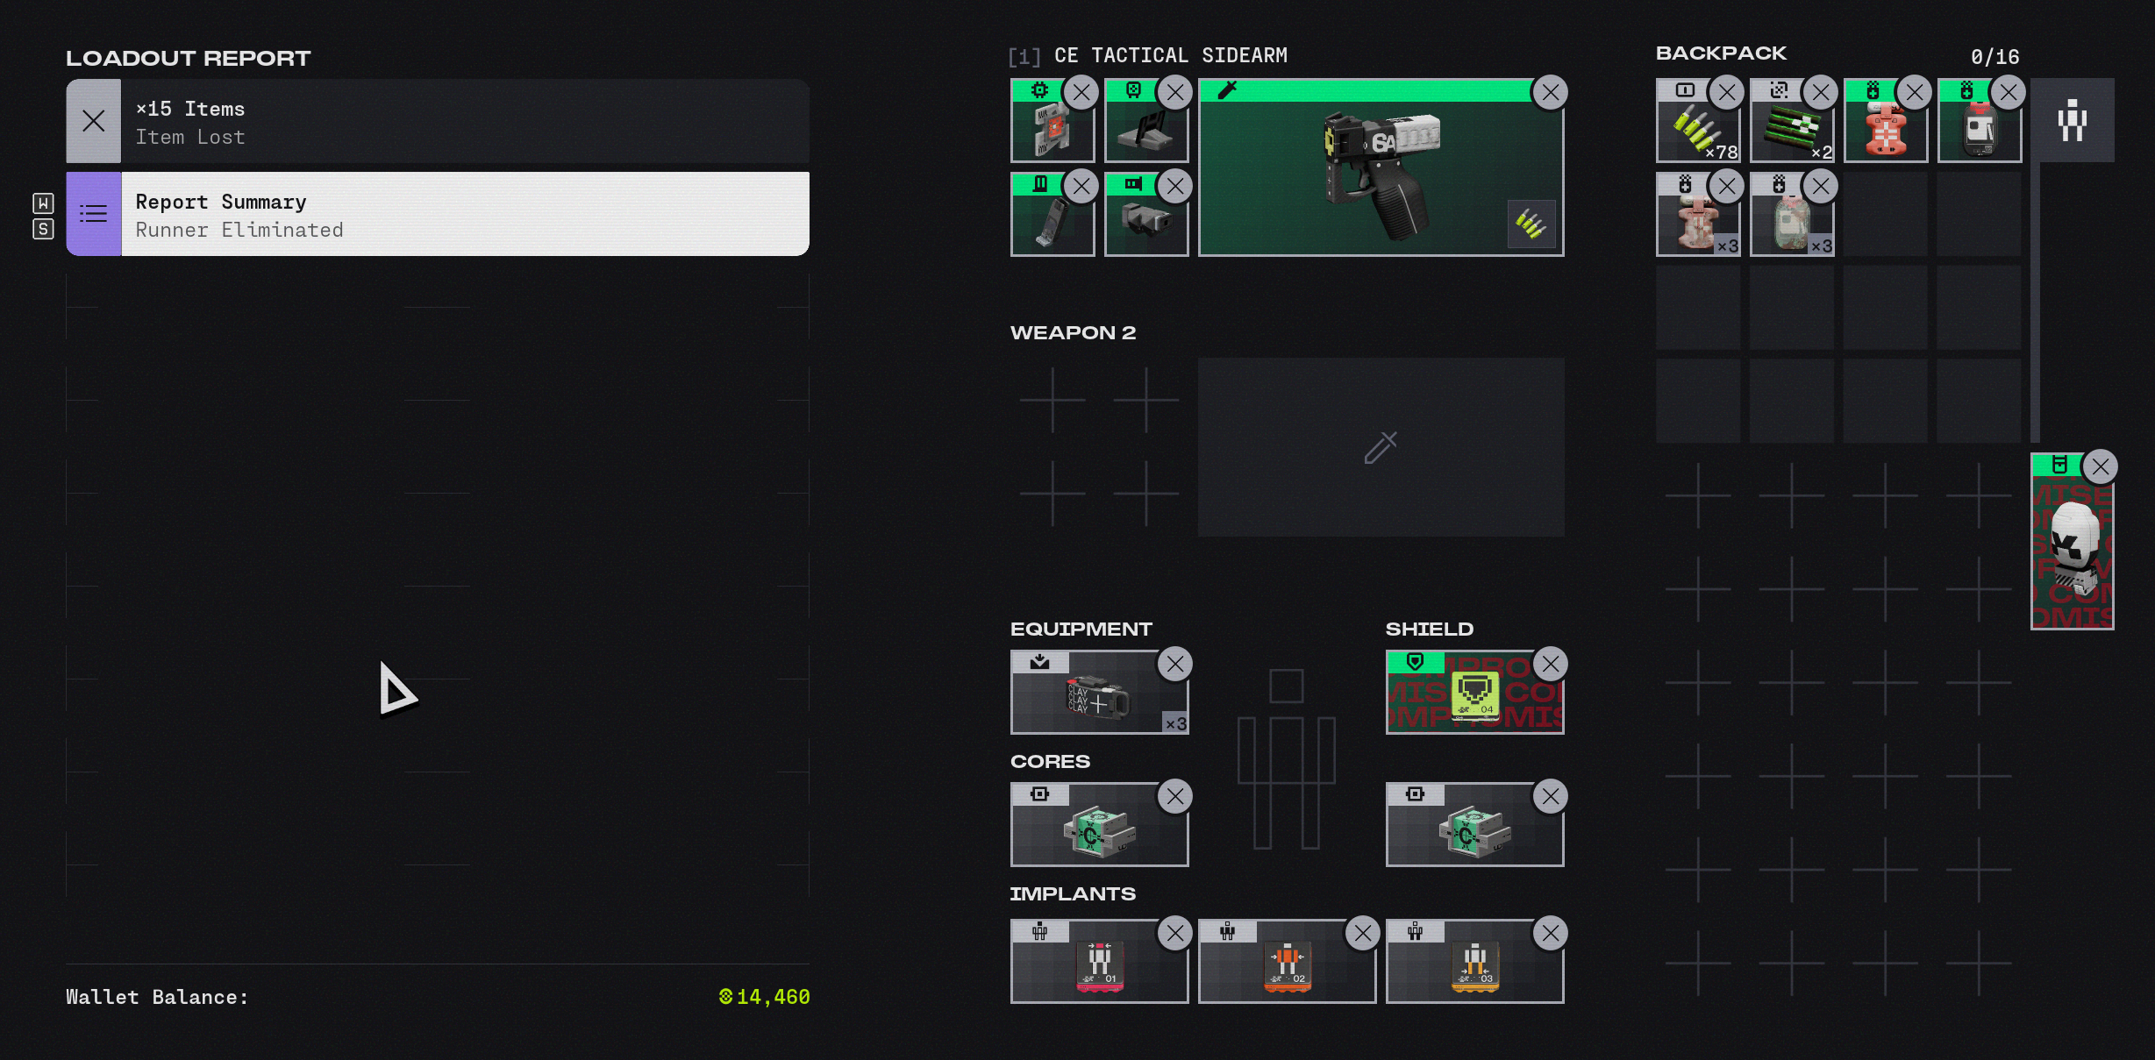The image size is (2155, 1060).
Task: Click the Wallet Balance amount
Action: click(x=765, y=997)
